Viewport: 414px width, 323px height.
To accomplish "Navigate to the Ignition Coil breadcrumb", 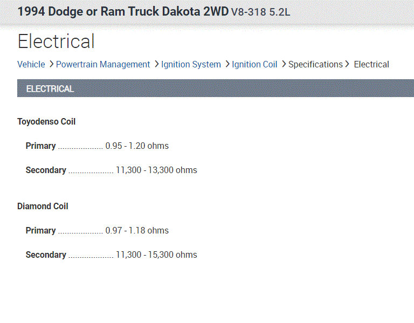I will pos(254,64).
